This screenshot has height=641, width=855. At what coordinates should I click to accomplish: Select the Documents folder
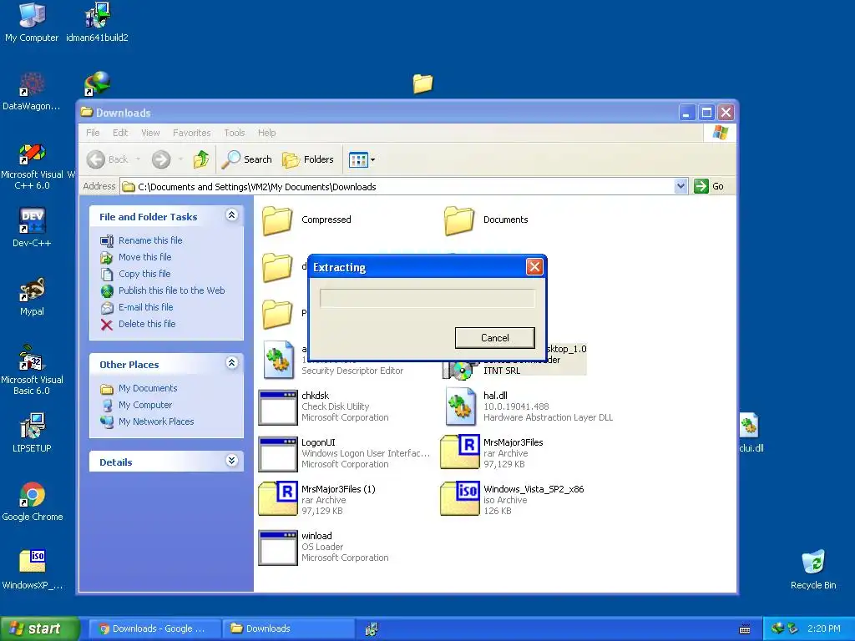(x=486, y=220)
